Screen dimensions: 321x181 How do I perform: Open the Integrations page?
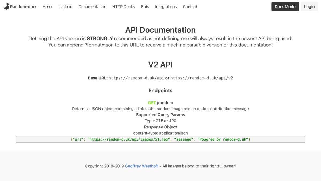166,7
